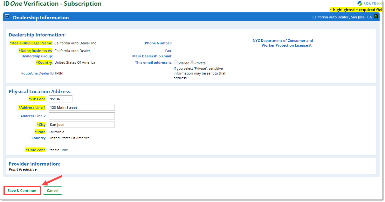Click the Doing Business As label
Image resolution: width=385 pixels, height=202 pixels.
tap(35, 51)
